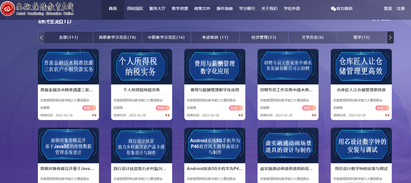
Task: Open the 虚实融通动画场景道具 course thumbnail
Action: click(288, 145)
